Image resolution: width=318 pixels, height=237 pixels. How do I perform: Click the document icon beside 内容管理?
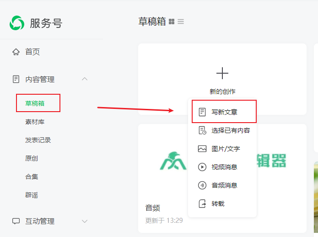tap(16, 79)
